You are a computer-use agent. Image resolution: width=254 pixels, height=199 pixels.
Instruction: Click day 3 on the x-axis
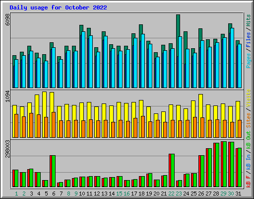tap(31, 194)
